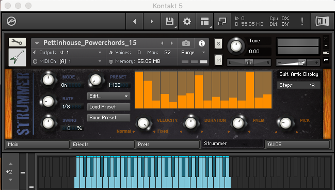Click first step bar in sequencer
Screen dimensions: 335x190
pyautogui.click(x=139, y=90)
